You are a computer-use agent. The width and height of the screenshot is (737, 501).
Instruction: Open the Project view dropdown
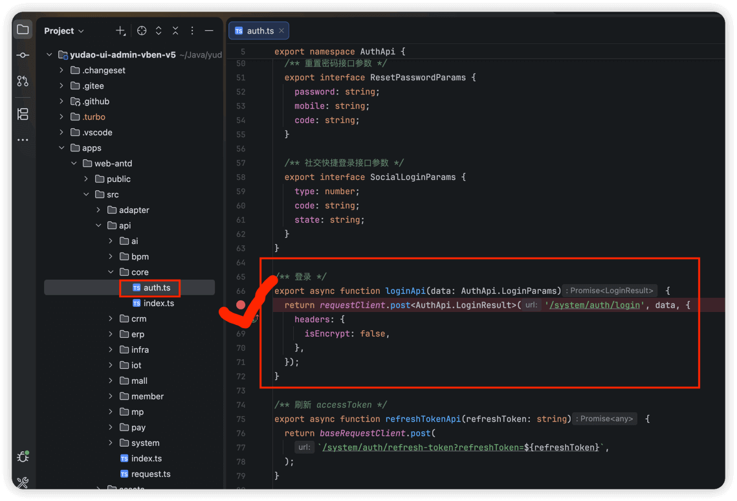(64, 30)
